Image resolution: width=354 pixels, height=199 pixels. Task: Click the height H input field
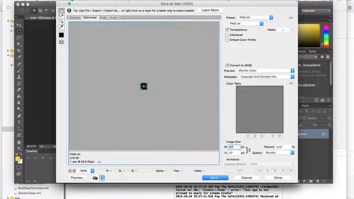(234, 153)
